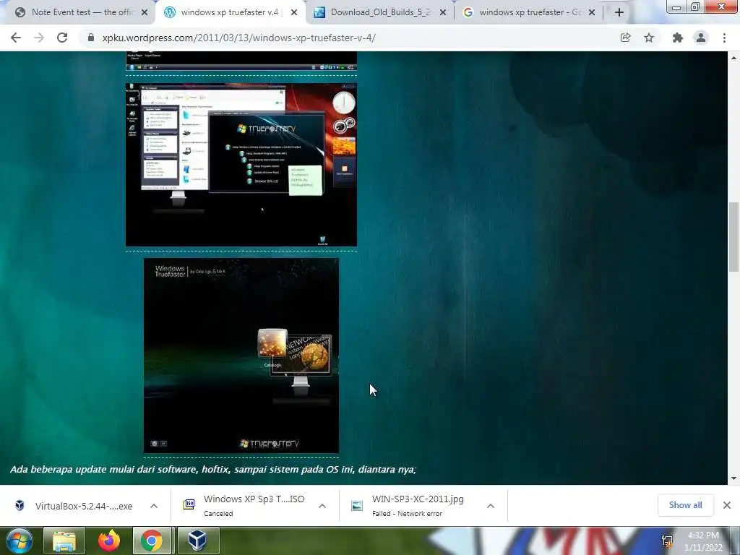Open Chrome's three-dot menu
This screenshot has width=740, height=555.
tap(724, 38)
